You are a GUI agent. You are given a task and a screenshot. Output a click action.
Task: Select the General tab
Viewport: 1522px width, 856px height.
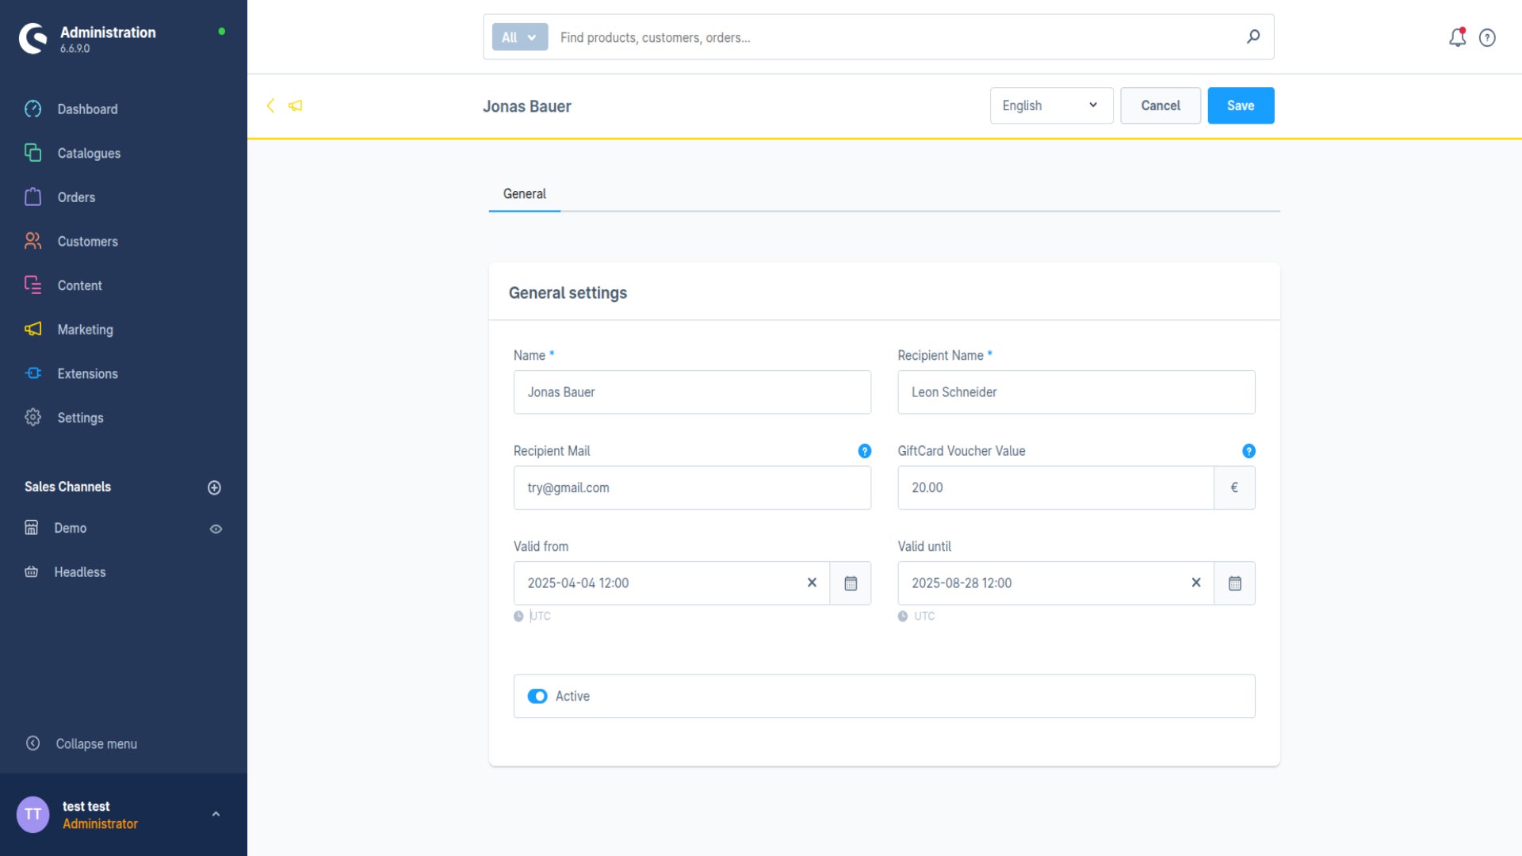coord(525,193)
